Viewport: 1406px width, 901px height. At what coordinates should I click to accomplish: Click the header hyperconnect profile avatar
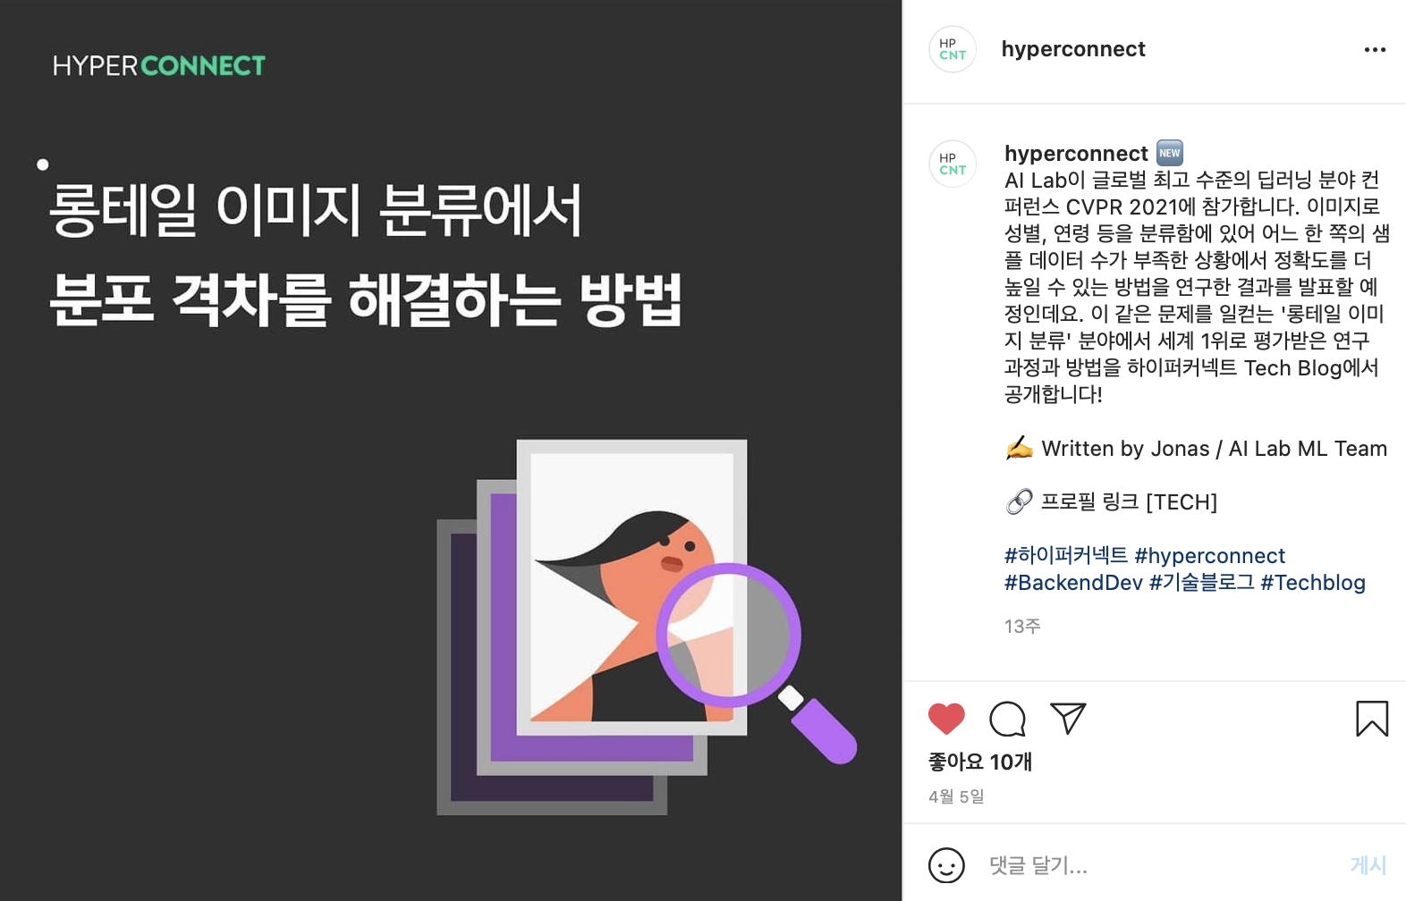pyautogui.click(x=953, y=49)
